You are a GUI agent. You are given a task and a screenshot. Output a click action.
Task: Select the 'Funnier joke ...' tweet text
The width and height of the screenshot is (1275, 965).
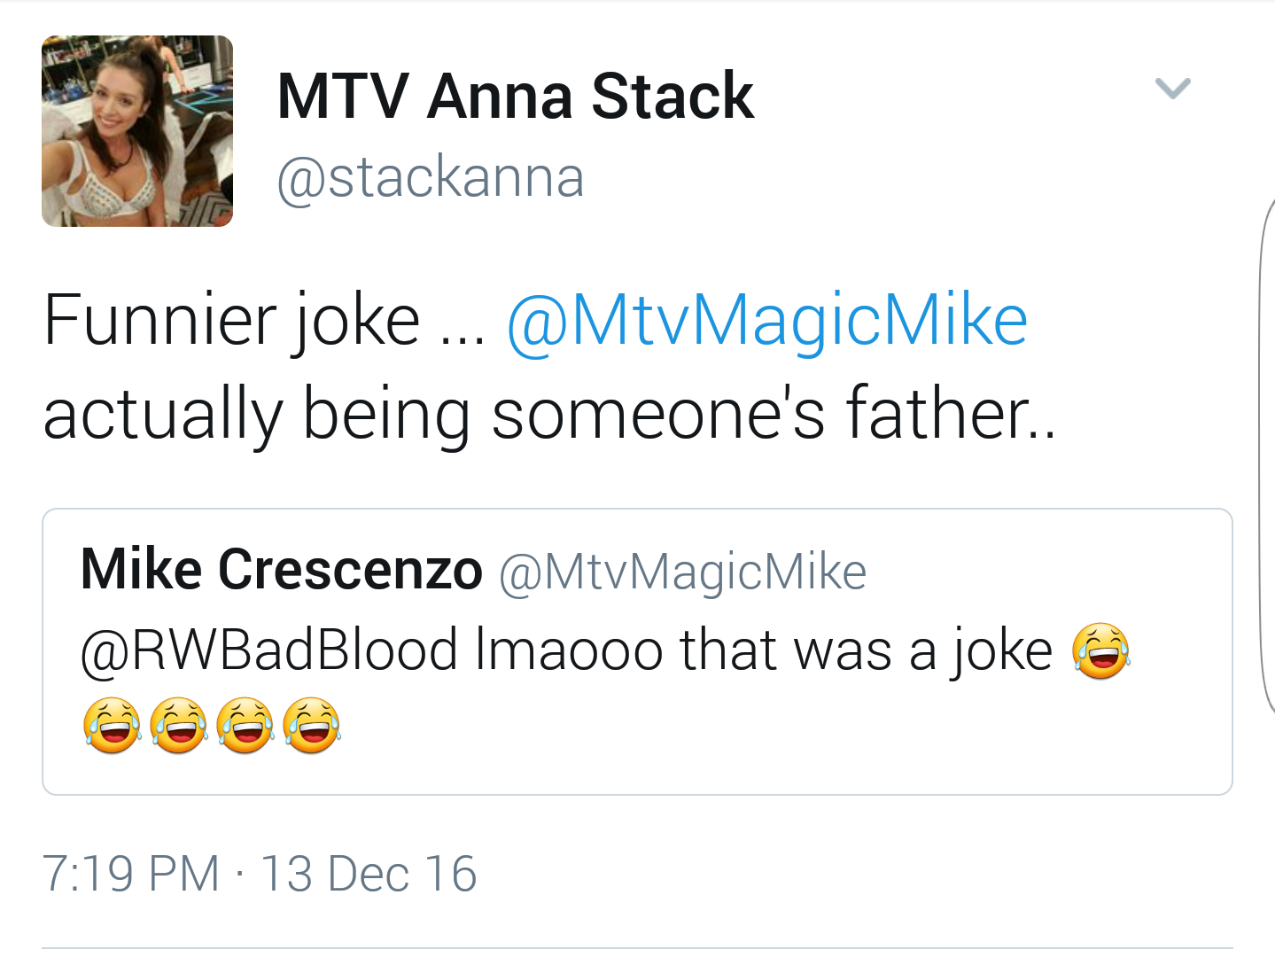coord(264,320)
